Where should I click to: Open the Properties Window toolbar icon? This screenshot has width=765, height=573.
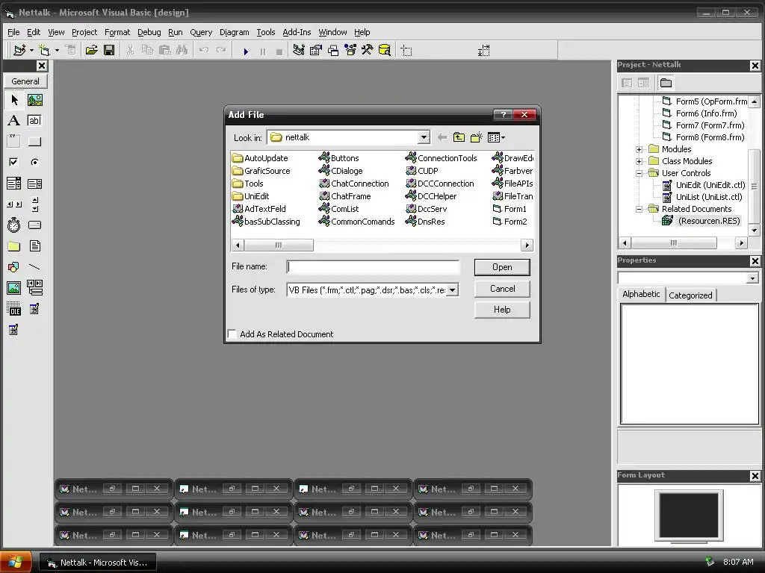(316, 50)
